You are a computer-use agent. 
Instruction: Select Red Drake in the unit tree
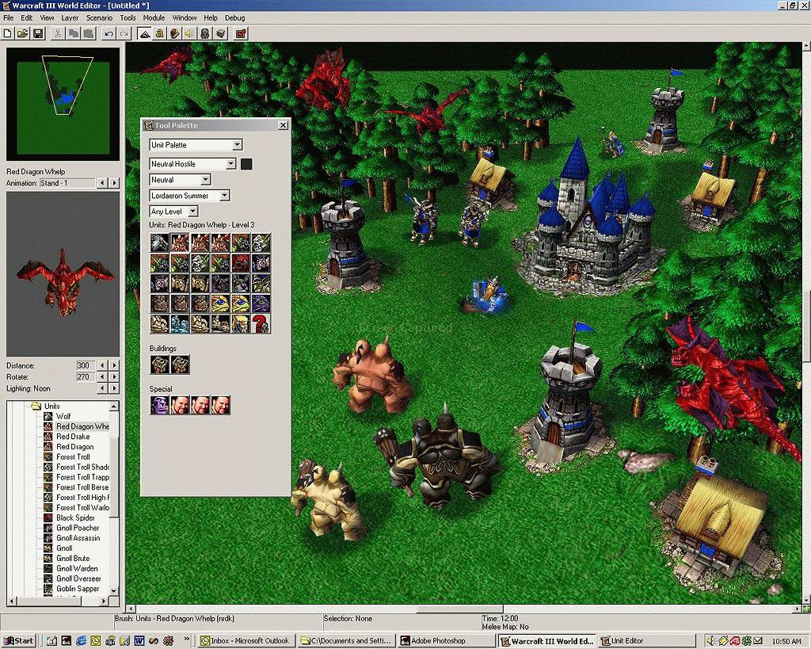pyautogui.click(x=73, y=437)
